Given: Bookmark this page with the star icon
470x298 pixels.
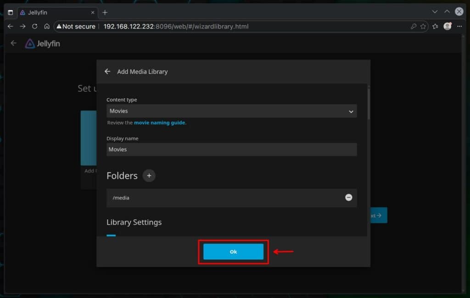Looking at the screenshot, I should (423, 27).
